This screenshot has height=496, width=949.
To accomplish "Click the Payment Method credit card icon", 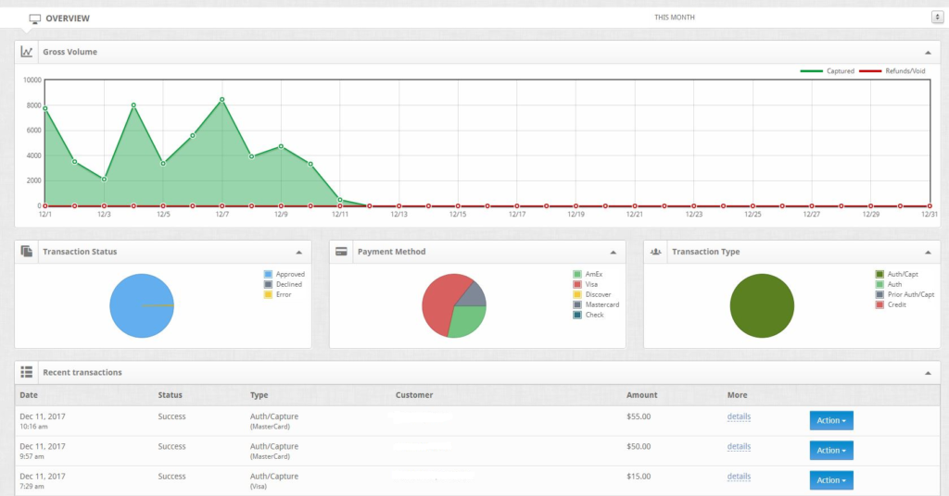I will point(341,252).
